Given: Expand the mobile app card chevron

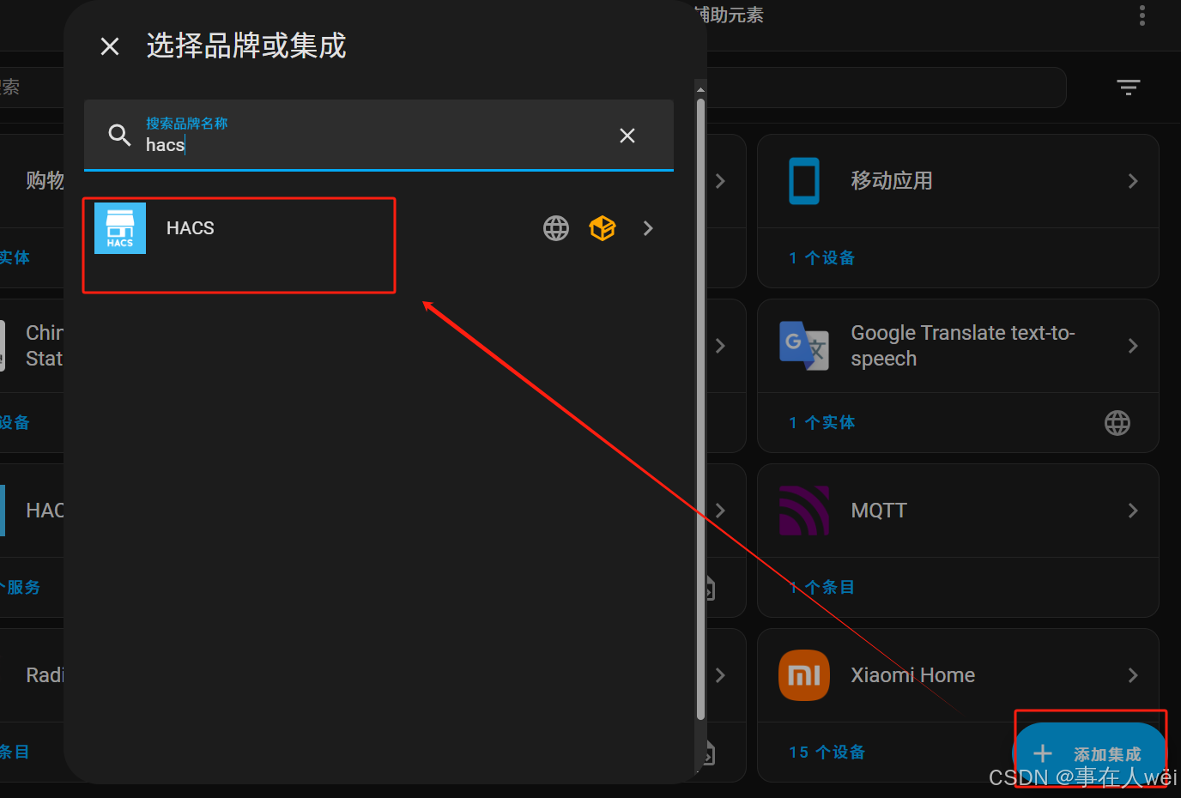Looking at the screenshot, I should [1133, 181].
